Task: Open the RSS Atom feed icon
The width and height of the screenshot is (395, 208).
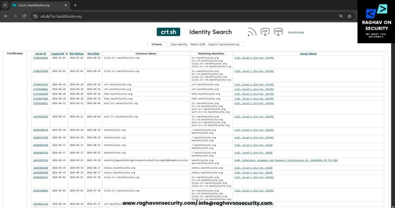Action: (252, 32)
